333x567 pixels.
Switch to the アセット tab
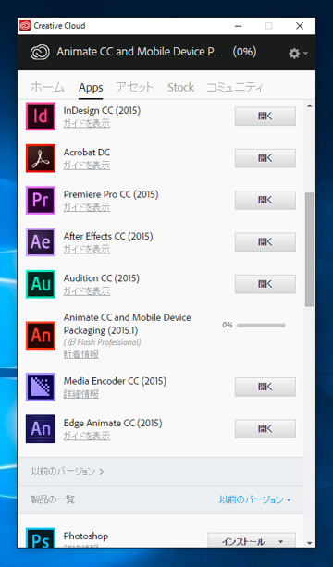pyautogui.click(x=134, y=87)
